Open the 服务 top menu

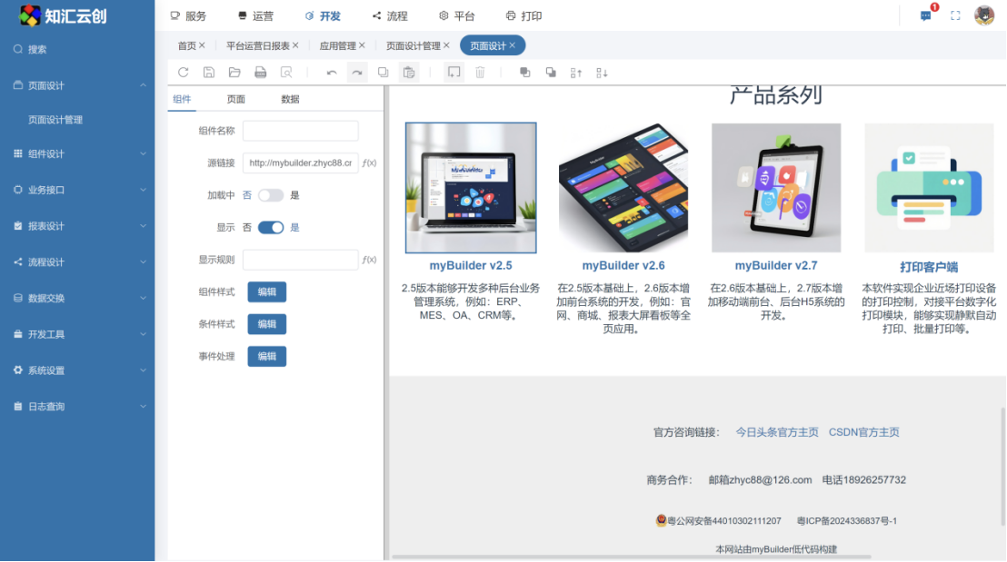188,16
